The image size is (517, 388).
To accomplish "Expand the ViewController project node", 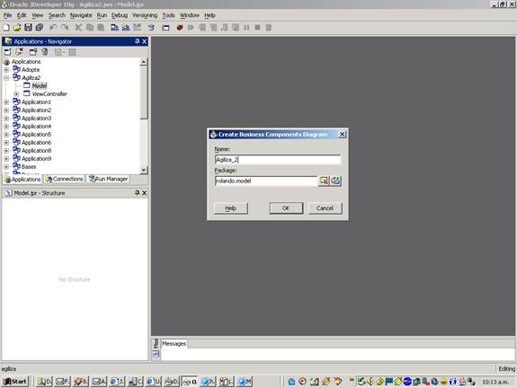I will (16, 94).
